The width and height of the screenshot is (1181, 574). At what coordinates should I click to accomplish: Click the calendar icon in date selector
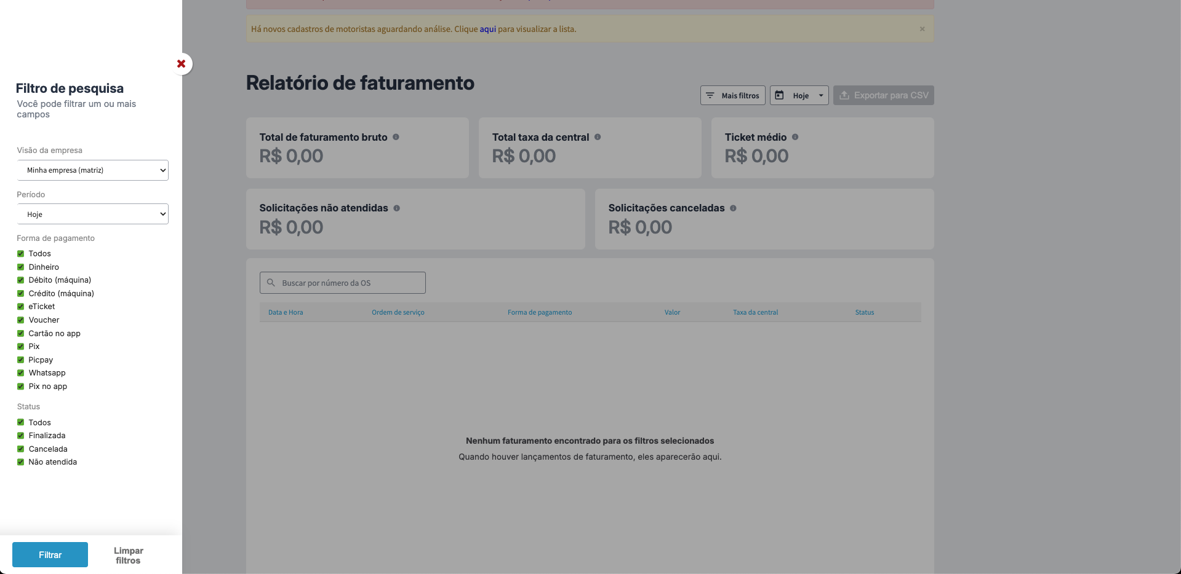click(x=779, y=95)
